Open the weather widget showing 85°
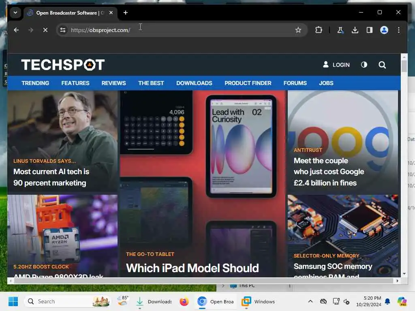415x311 pixels. (123, 301)
